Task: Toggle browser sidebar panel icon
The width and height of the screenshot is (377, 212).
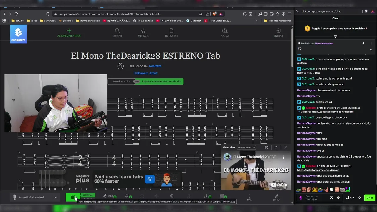Action: pos(266,14)
